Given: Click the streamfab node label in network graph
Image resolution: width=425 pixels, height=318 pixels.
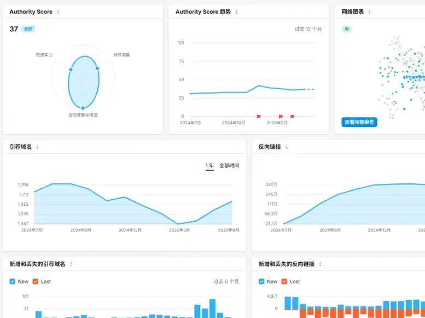Looking at the screenshot, I should pos(414,77).
